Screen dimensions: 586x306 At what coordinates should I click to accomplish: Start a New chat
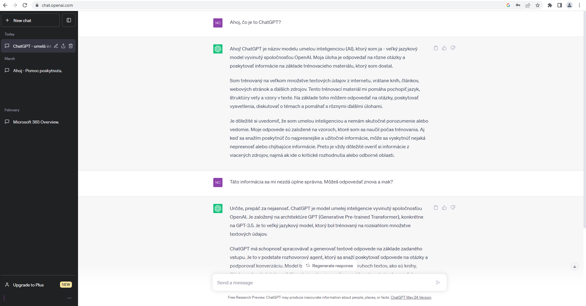(x=30, y=20)
